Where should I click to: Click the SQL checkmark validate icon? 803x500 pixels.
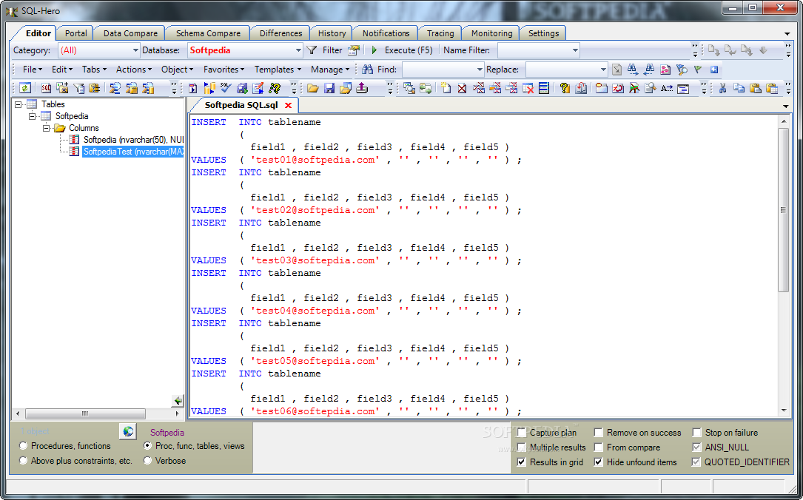point(225,88)
